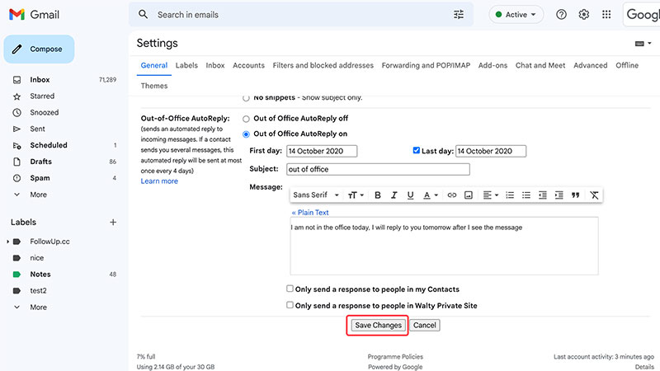Toggle Underline formatting in message toolbar

point(410,195)
